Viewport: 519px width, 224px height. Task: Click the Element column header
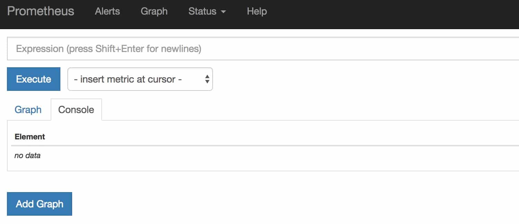(x=29, y=137)
